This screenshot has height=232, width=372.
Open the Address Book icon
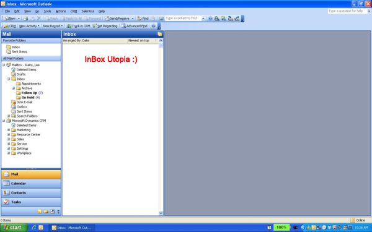coord(161,19)
